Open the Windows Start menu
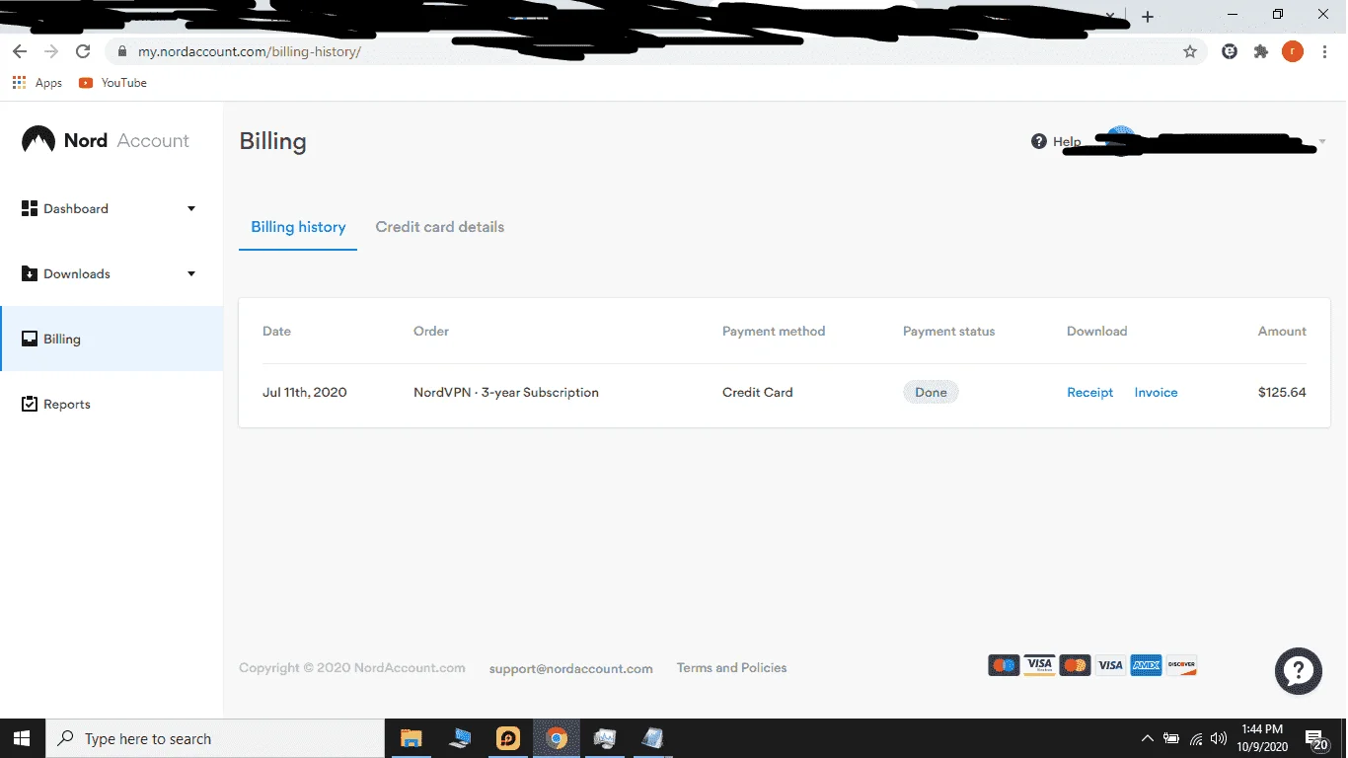This screenshot has width=1348, height=758. [x=22, y=738]
